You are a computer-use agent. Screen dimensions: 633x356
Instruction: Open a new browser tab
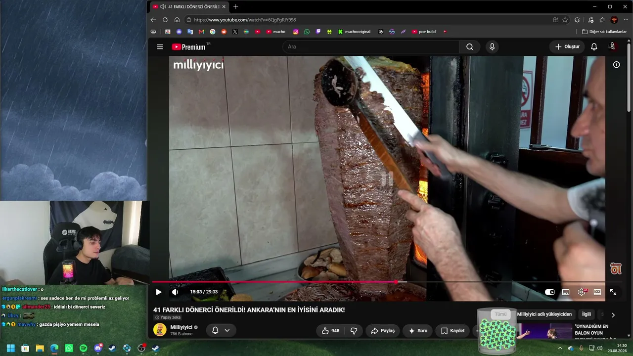[x=235, y=6]
